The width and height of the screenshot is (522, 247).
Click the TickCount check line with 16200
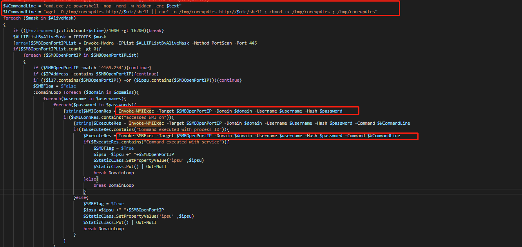pos(89,30)
